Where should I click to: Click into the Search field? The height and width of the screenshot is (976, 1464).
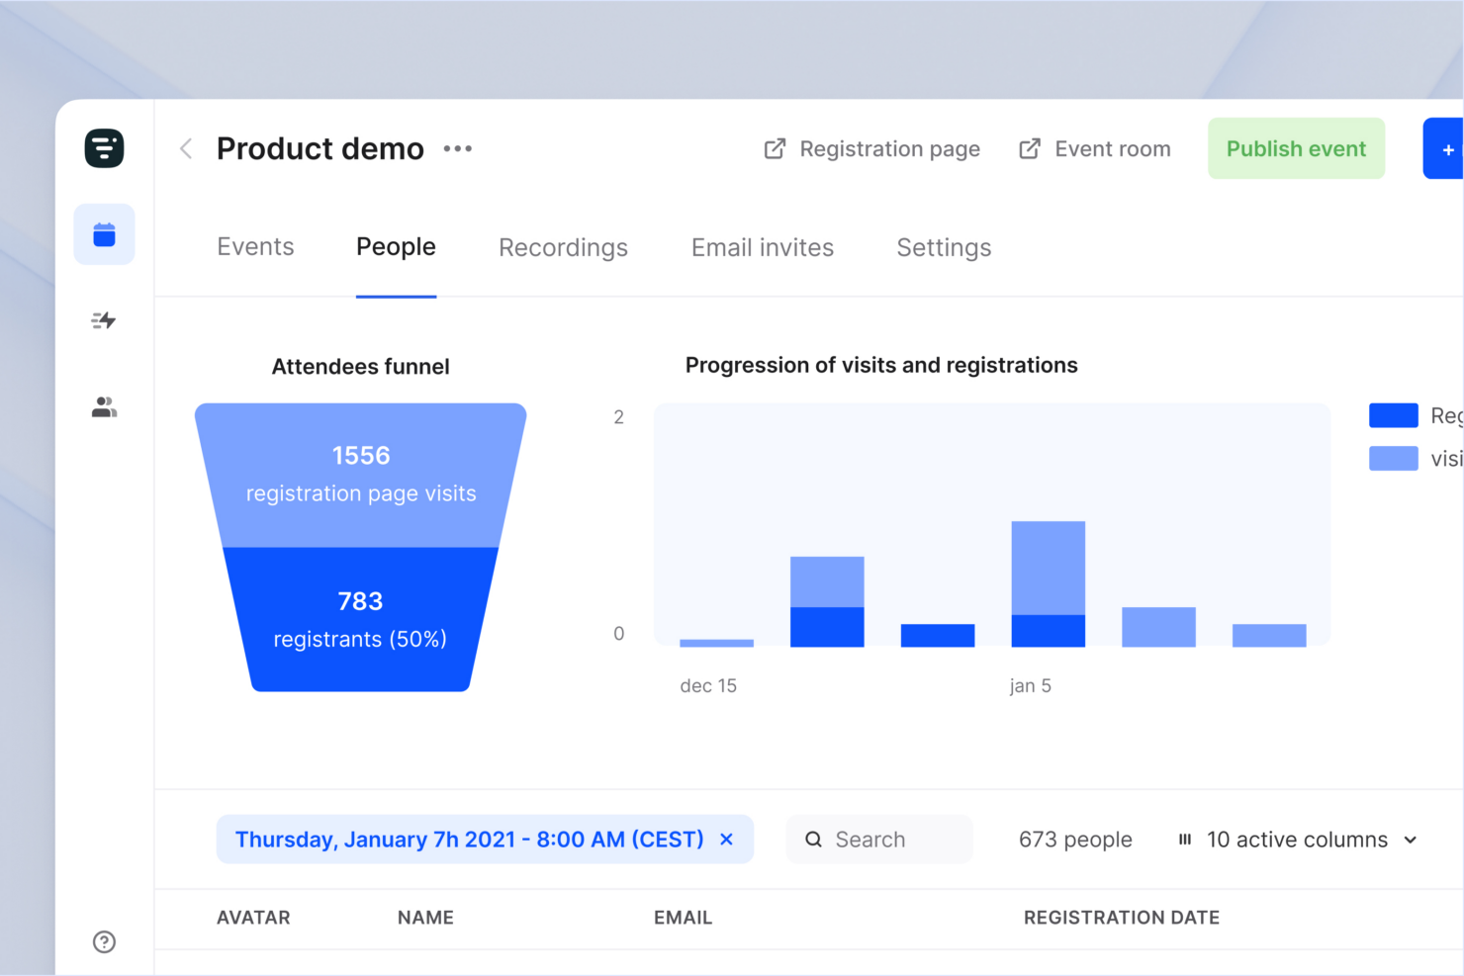pos(879,840)
